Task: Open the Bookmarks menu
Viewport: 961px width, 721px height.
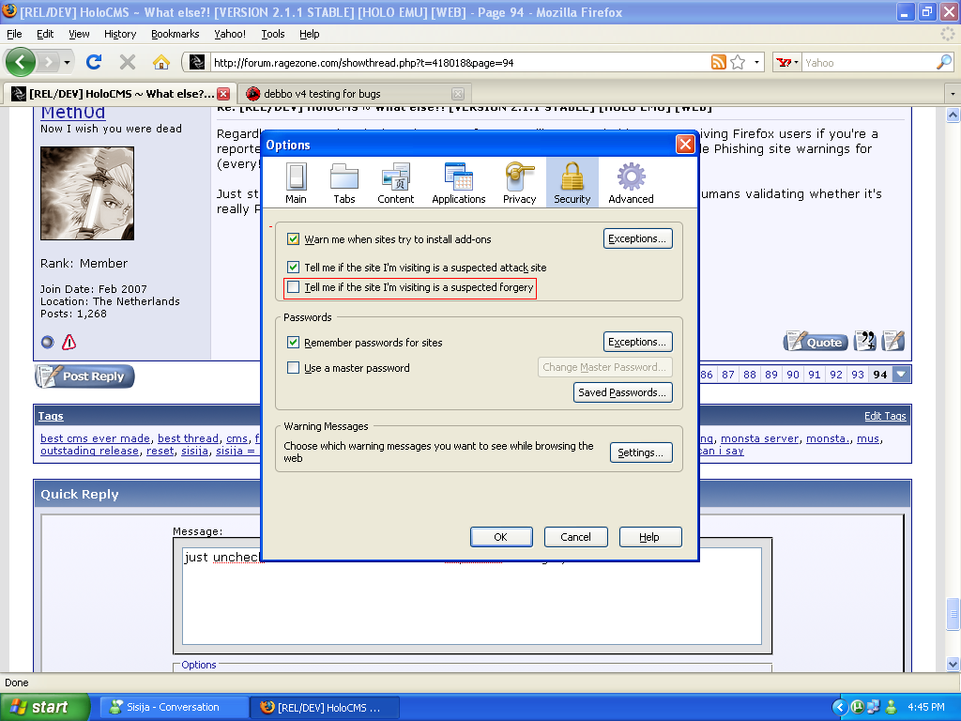Action: tap(175, 34)
